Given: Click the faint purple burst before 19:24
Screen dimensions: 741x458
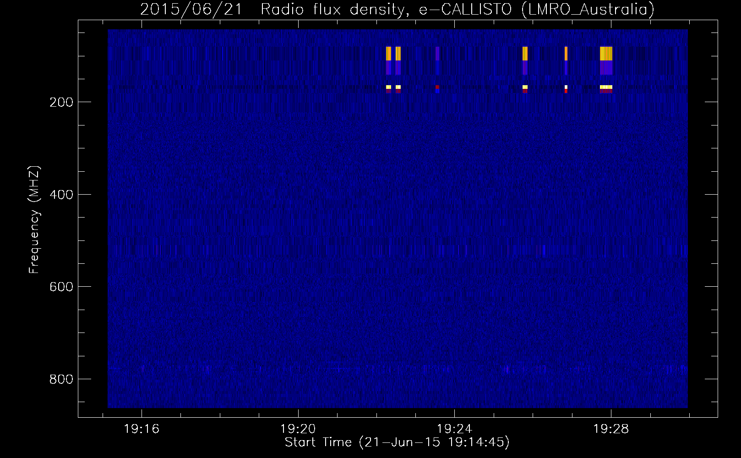Looking at the screenshot, I should coord(437,54).
